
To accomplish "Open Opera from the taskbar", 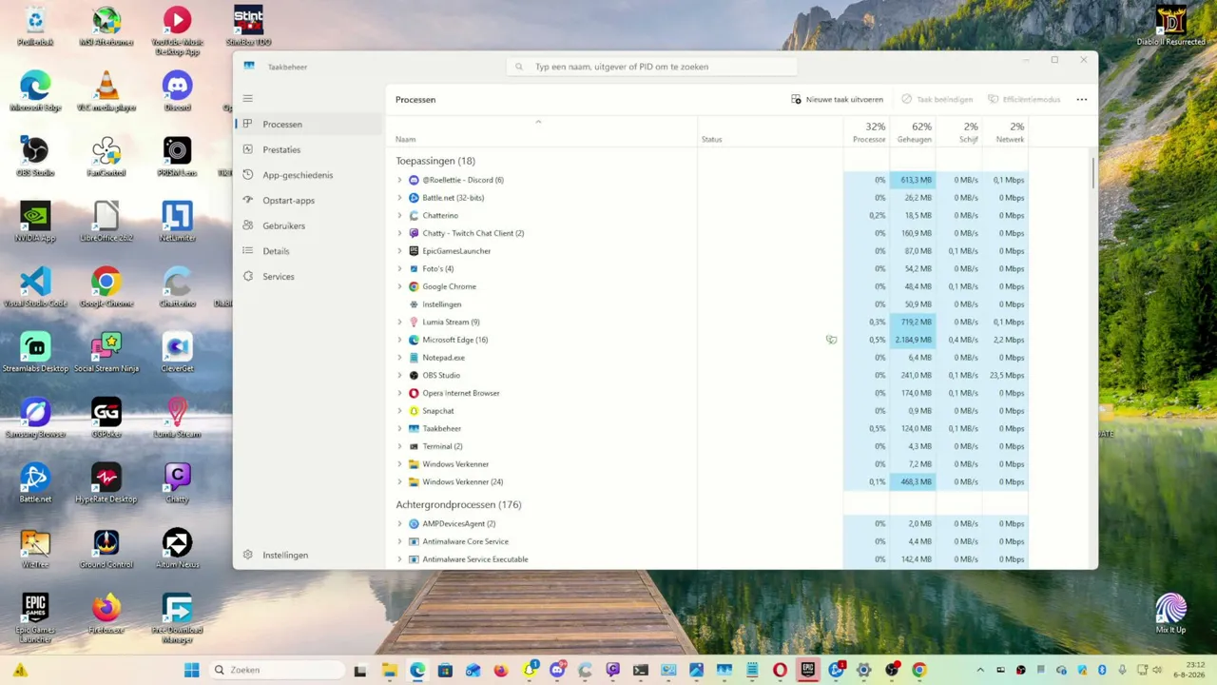I will pos(780,670).
